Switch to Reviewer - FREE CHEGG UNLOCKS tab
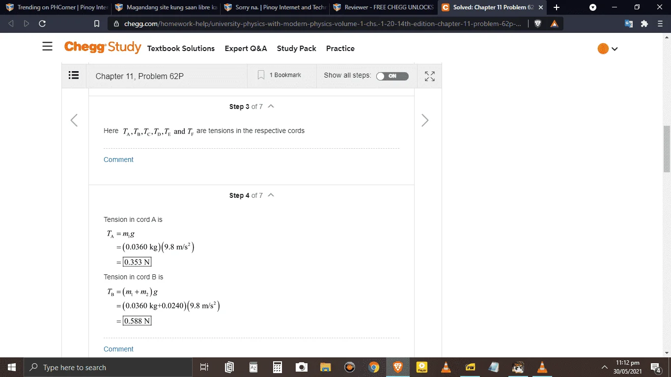This screenshot has width=671, height=377. (x=384, y=7)
